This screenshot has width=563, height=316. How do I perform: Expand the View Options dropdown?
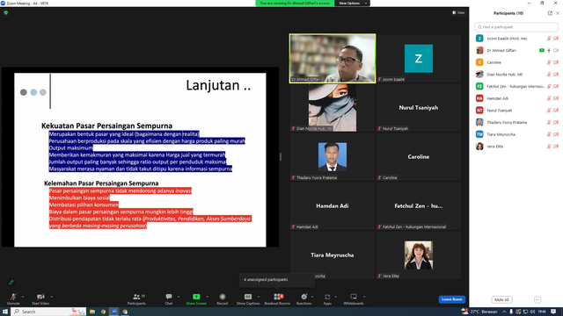[352, 4]
